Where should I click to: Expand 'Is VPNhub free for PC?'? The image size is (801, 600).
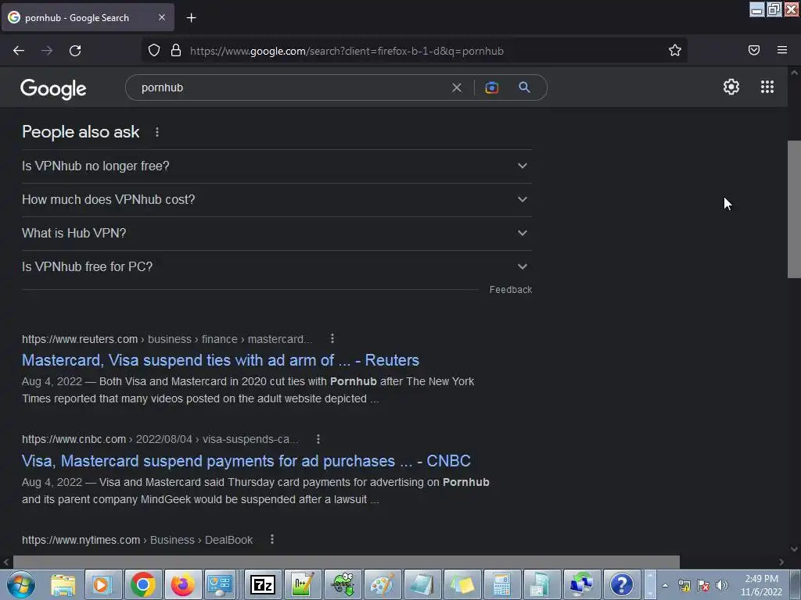(x=276, y=267)
